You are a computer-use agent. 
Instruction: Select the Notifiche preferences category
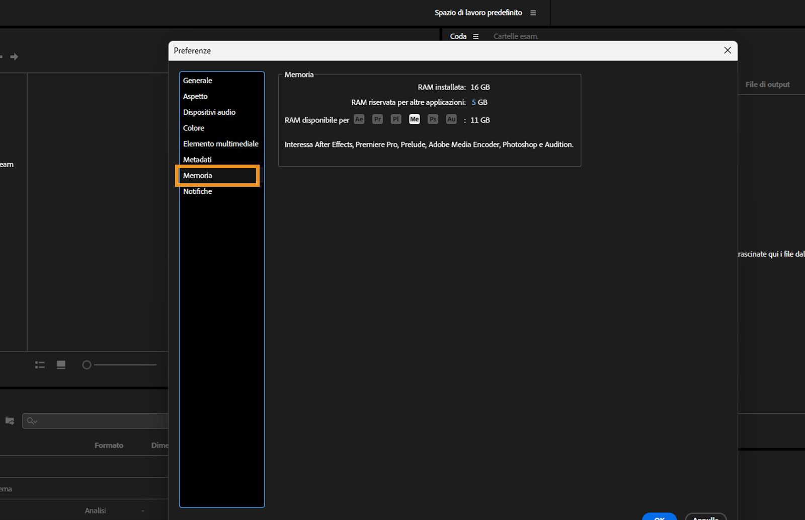coord(197,191)
